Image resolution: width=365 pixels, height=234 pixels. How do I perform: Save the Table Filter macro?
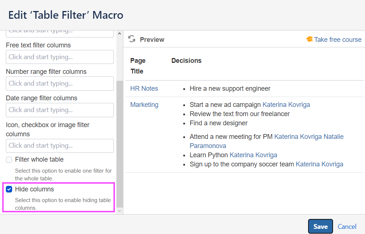click(x=320, y=227)
